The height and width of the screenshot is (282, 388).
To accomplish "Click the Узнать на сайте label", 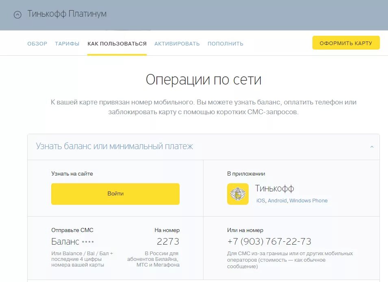I will point(72,174).
